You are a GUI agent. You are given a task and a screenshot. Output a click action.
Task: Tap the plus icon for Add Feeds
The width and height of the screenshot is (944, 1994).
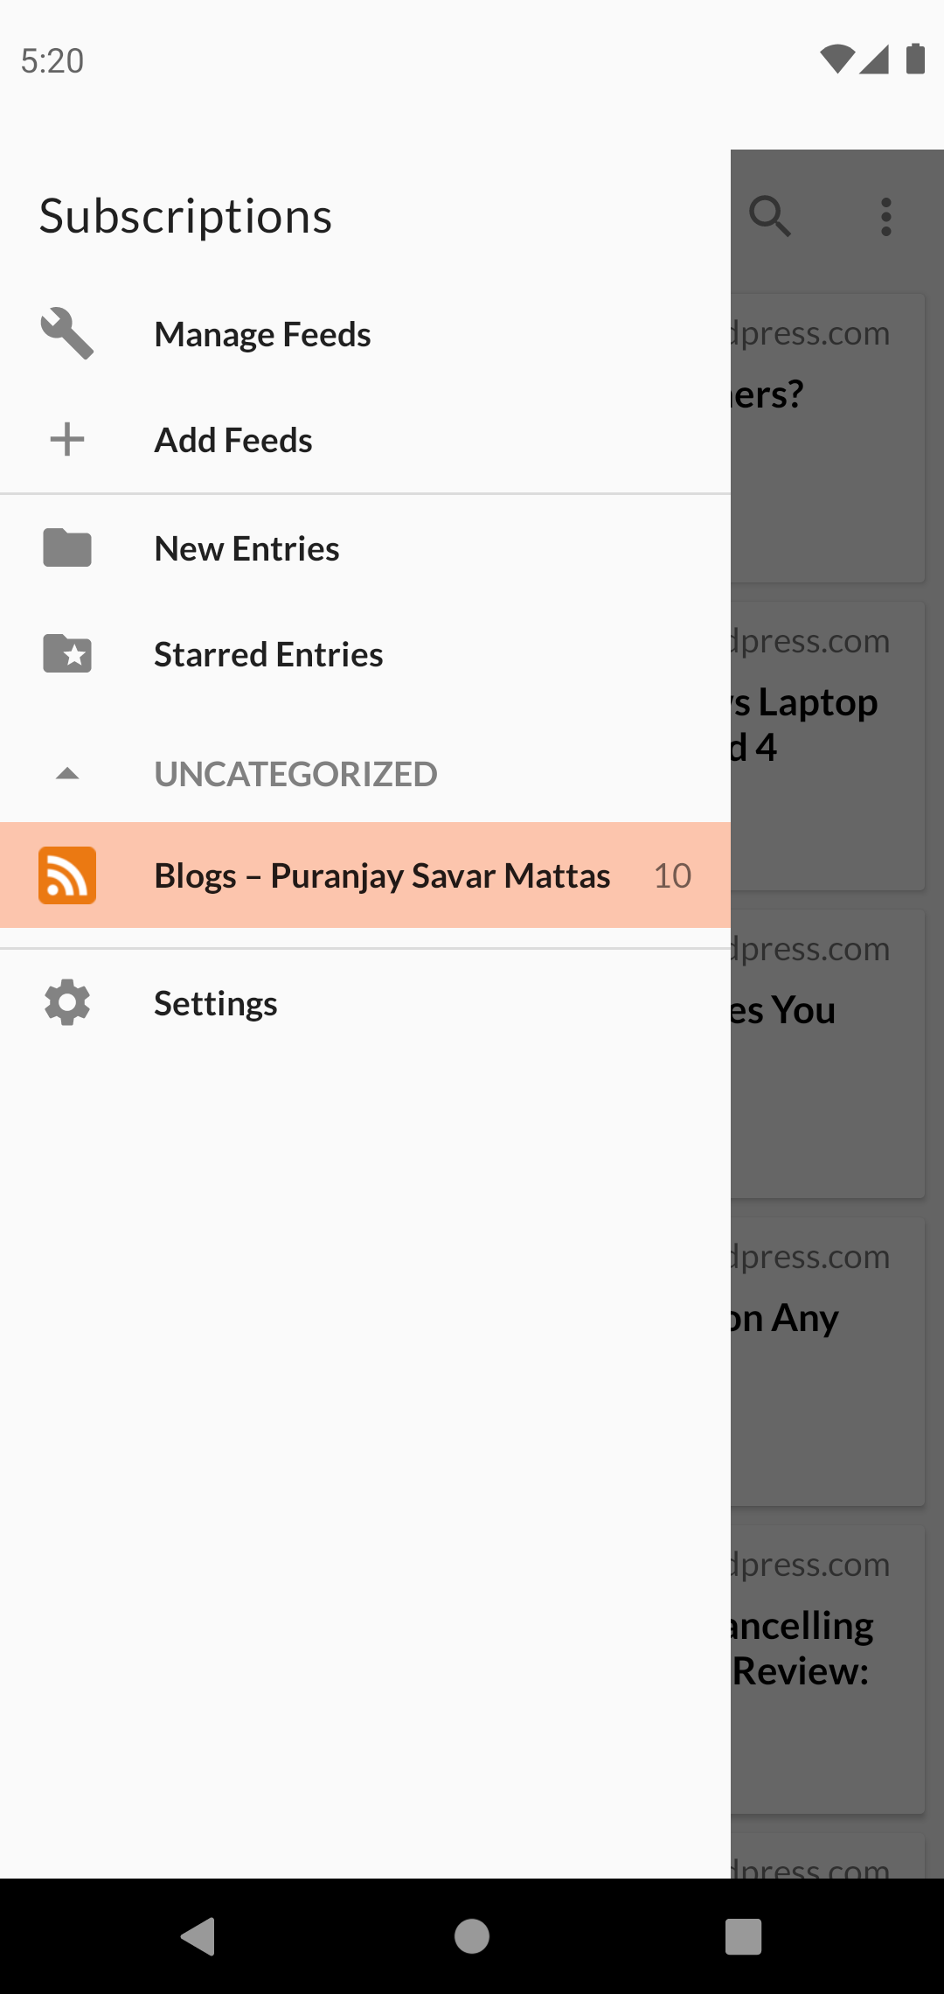click(x=67, y=440)
